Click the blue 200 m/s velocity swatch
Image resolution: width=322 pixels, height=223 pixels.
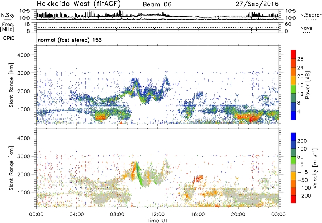point(293,137)
